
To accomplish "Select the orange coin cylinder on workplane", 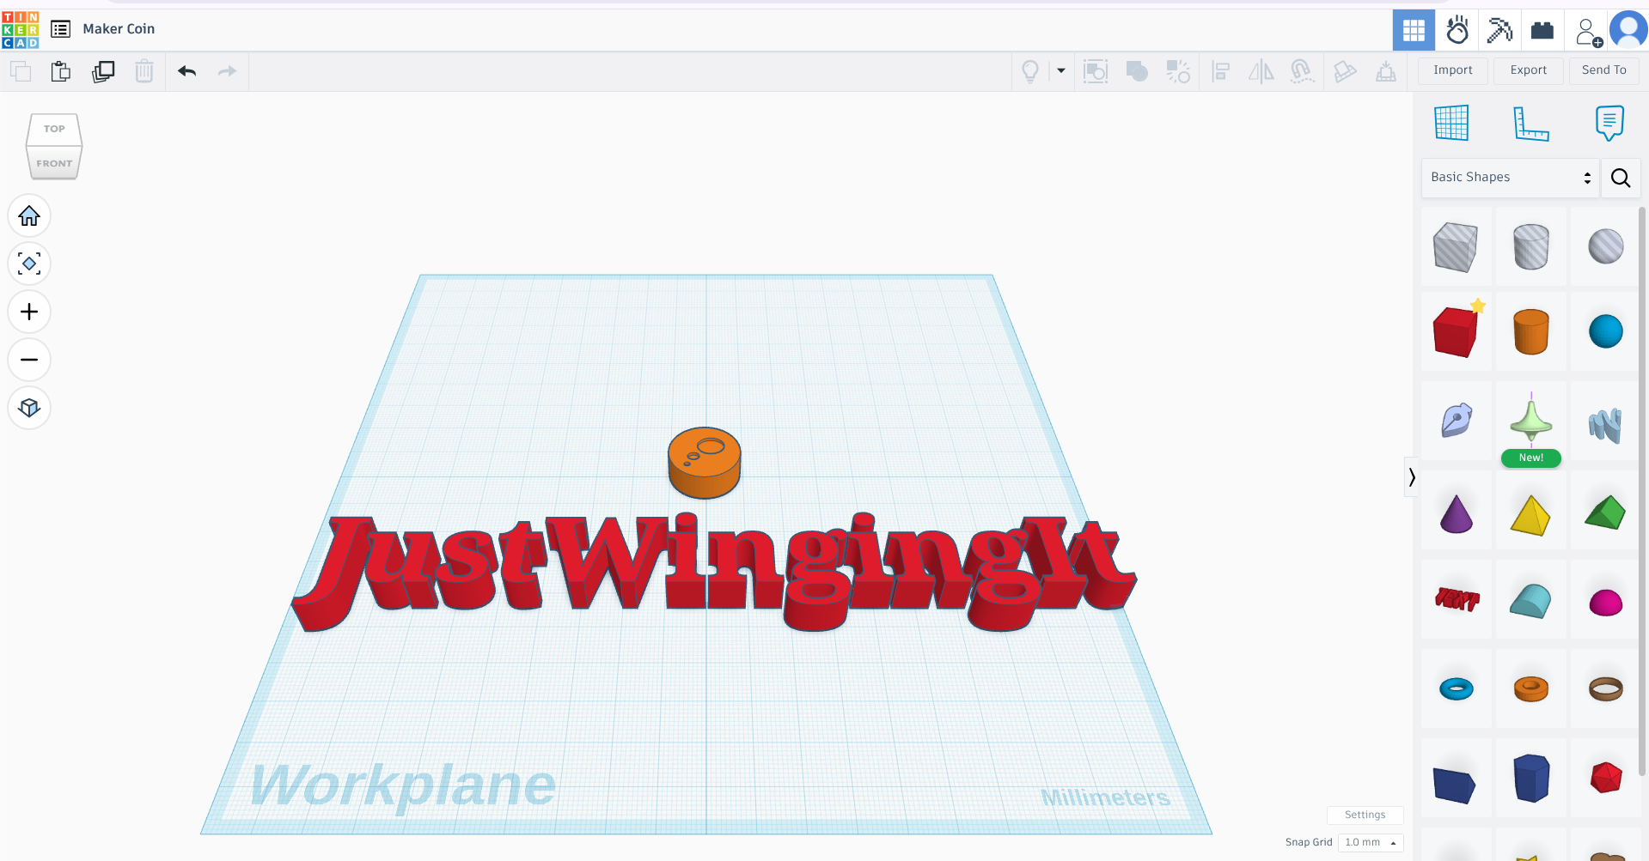I will 704,464.
